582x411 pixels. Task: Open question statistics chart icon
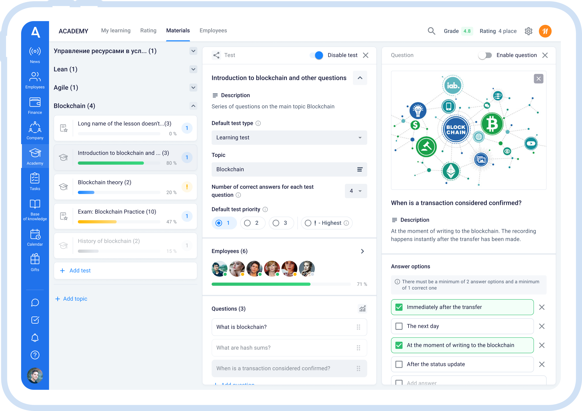click(x=362, y=309)
